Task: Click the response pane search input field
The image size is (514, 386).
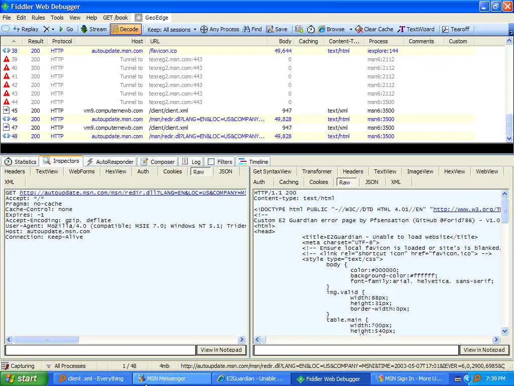Action: point(356,350)
